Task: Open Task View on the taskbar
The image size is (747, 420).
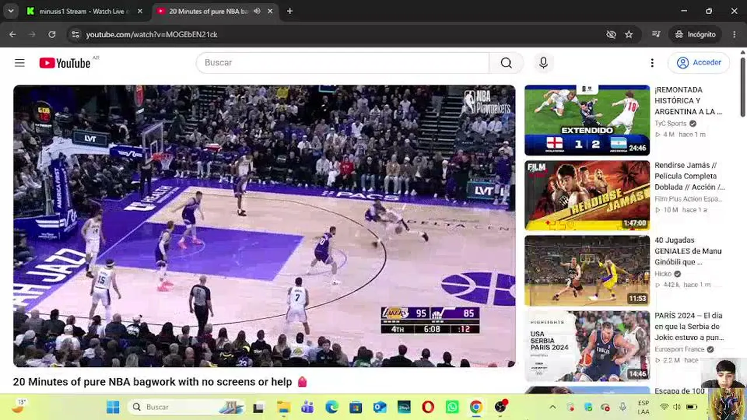Action: click(258, 407)
